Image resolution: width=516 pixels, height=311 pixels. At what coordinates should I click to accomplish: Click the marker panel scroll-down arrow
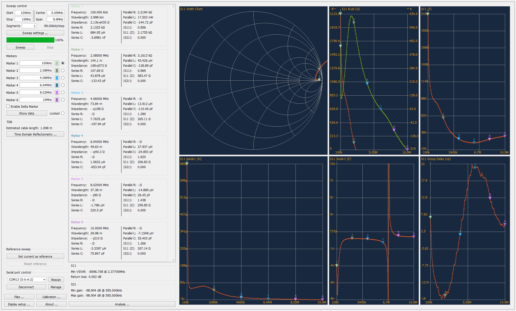click(173, 260)
